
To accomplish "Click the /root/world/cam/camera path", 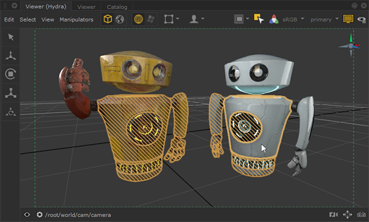I will [x=78, y=215].
